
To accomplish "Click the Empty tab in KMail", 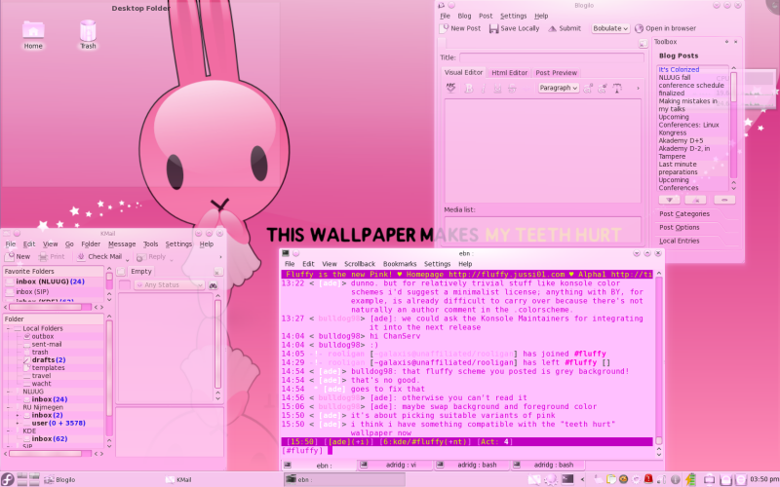I will [140, 272].
